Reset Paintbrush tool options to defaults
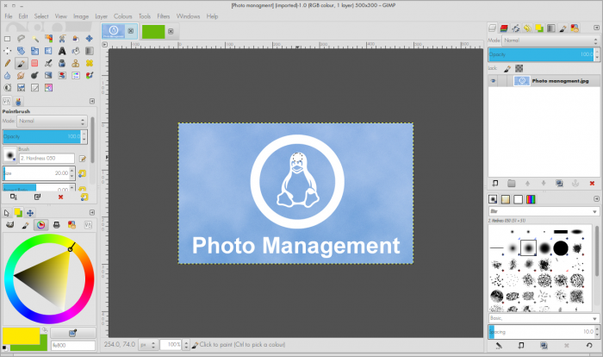The width and height of the screenshot is (603, 357). (84, 197)
